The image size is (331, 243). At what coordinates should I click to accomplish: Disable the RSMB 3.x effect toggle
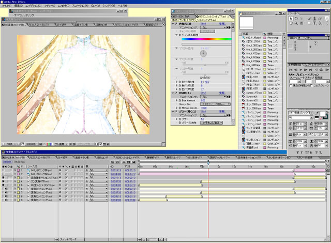click(176, 93)
